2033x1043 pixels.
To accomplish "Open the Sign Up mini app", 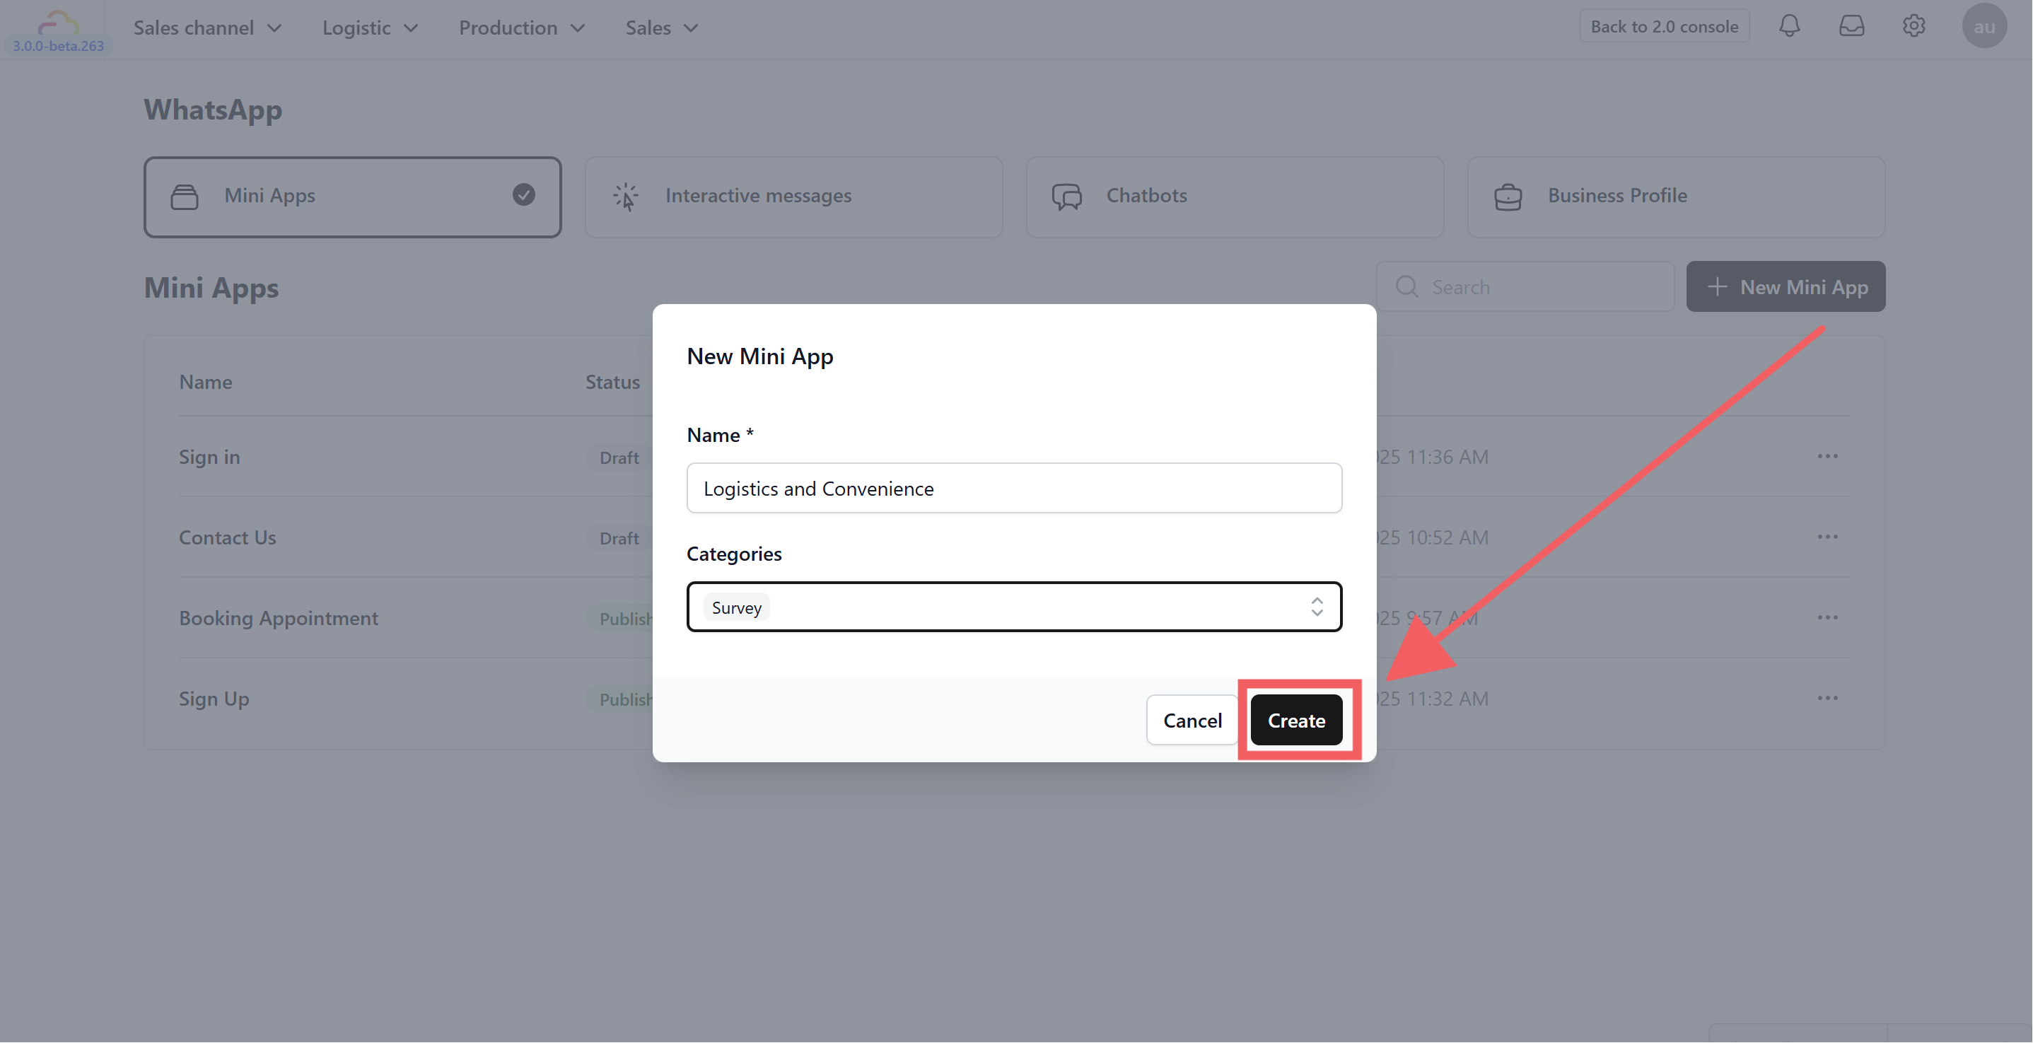I will click(x=214, y=698).
